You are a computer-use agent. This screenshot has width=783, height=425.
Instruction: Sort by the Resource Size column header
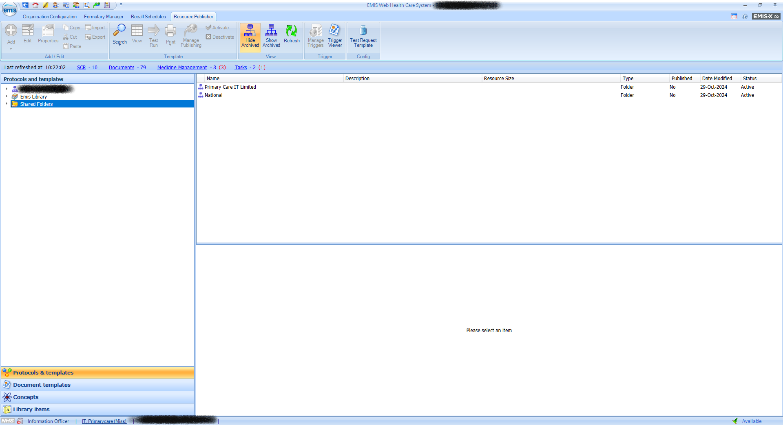(551, 79)
